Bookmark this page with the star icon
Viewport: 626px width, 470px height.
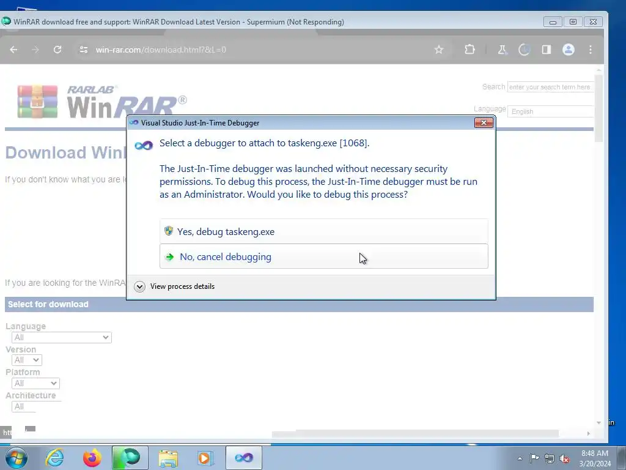pyautogui.click(x=439, y=50)
